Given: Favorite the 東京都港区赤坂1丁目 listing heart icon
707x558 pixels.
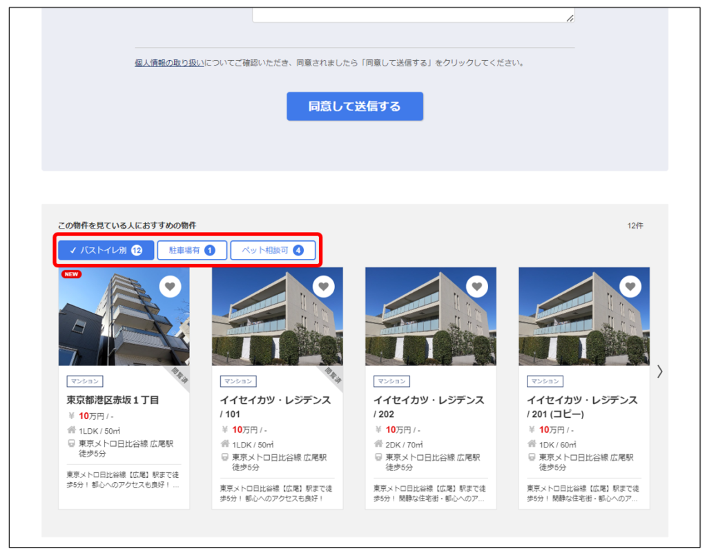Looking at the screenshot, I should pos(170,287).
